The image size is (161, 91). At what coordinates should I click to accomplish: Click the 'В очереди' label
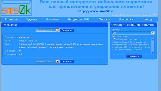[10, 51]
